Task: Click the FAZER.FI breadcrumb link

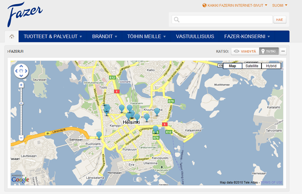Action: pyautogui.click(x=16, y=51)
